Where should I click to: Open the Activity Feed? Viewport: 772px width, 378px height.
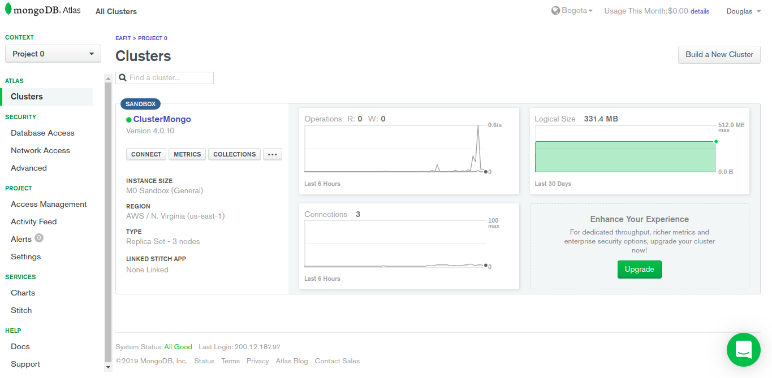(34, 222)
